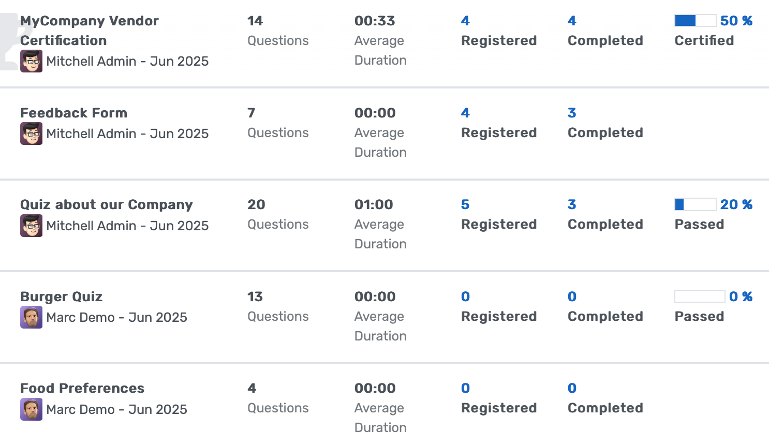Click Mitchell Admin's avatar beside Quiz about our Company
The height and width of the screenshot is (445, 769).
click(x=31, y=226)
